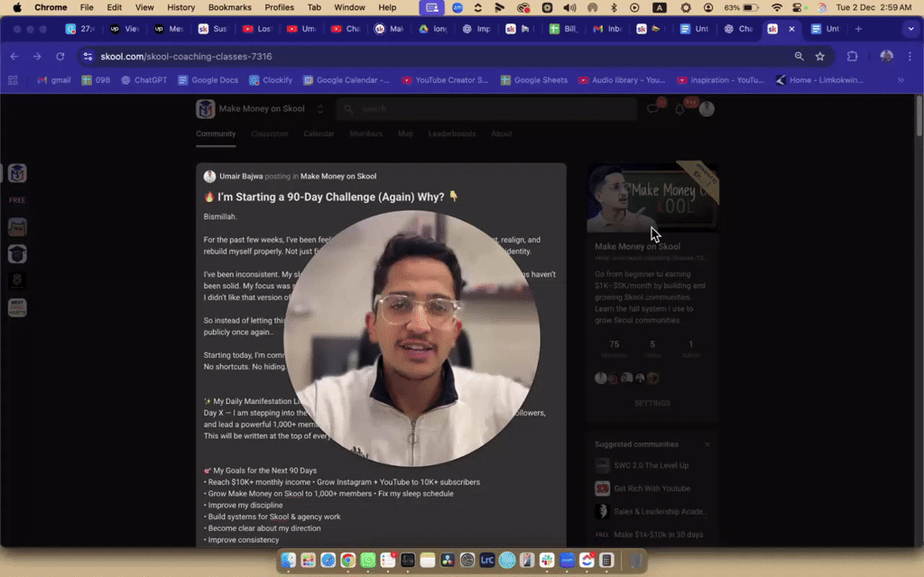This screenshot has width=924, height=577.
Task: Click the circular webcam video overlay
Action: pyautogui.click(x=411, y=339)
